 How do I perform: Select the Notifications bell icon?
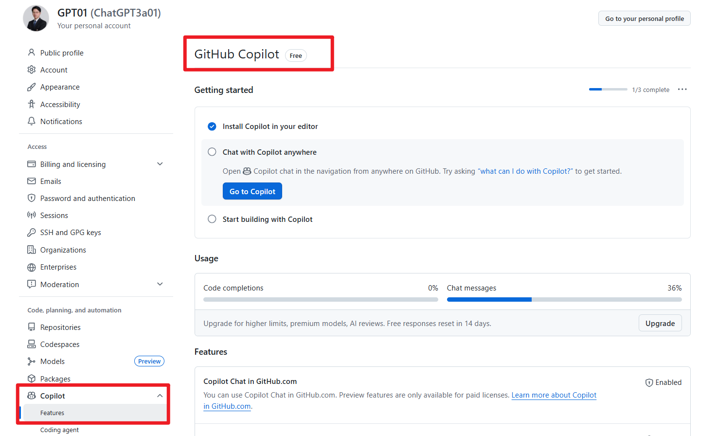pos(30,121)
